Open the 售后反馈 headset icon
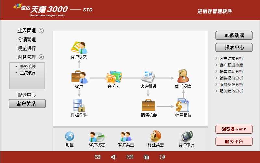260x163 pixels. coord(183,77)
